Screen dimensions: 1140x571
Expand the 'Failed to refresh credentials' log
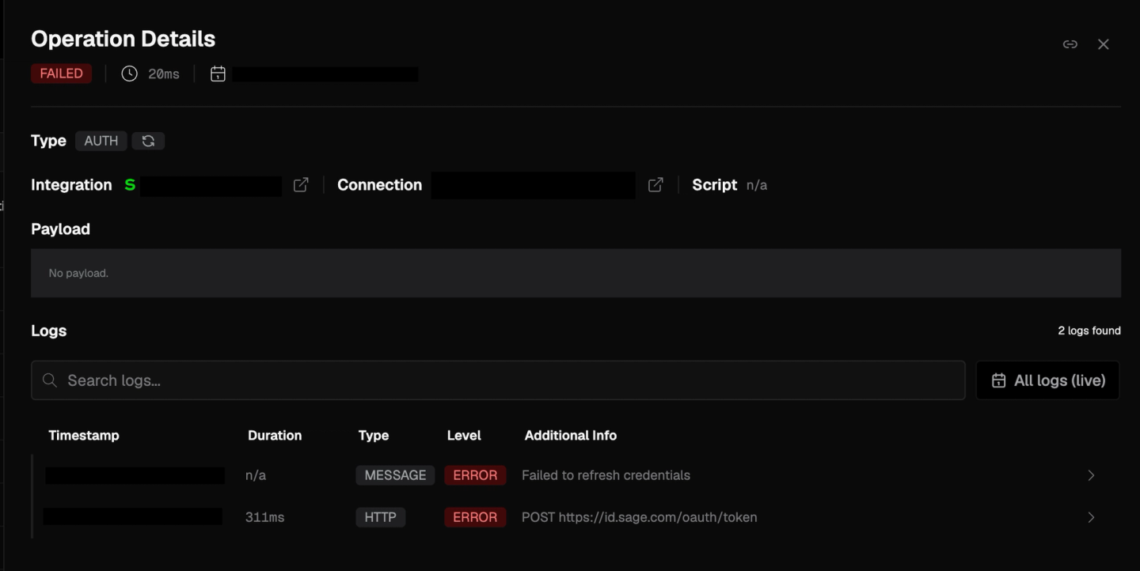[x=1091, y=475]
